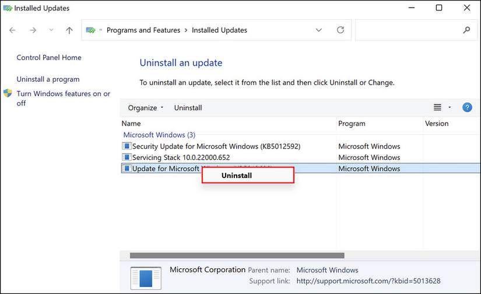Click the address bar location icon
Image resolution: width=481 pixels, height=294 pixels.
coord(91,30)
